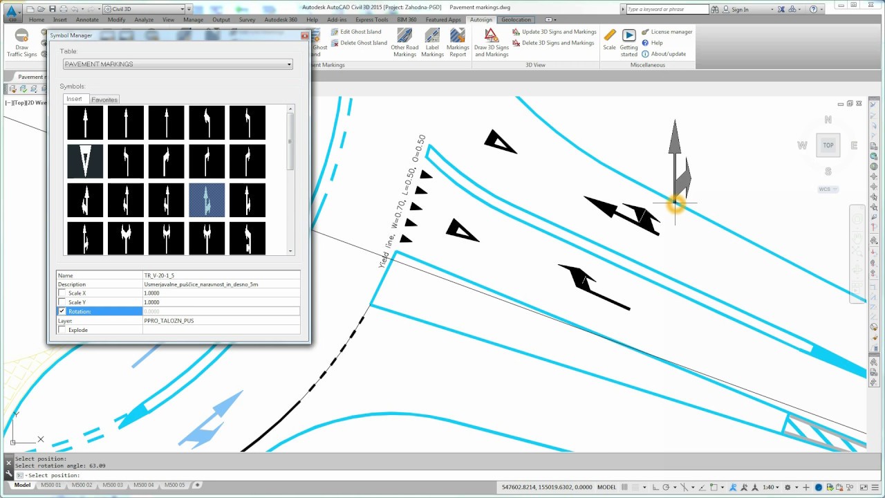Open the PAVEMENT MARKINGS table dropdown
The image size is (885, 498).
pos(289,64)
